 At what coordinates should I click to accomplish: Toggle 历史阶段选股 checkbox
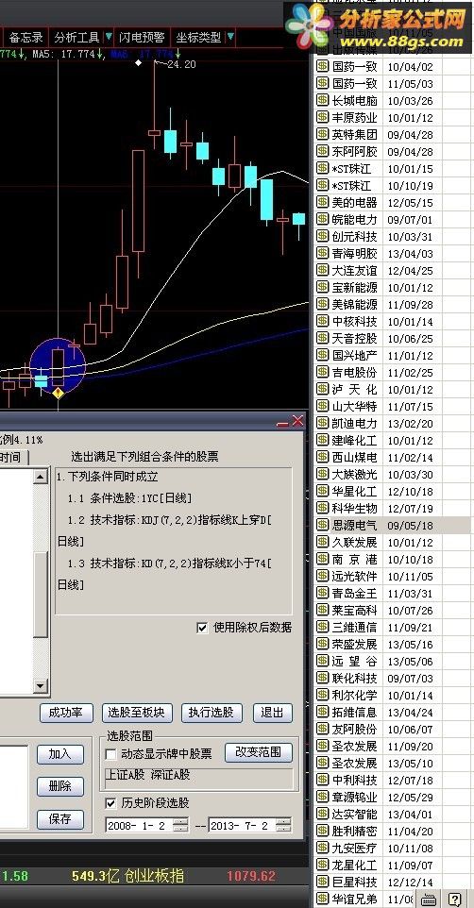(110, 803)
